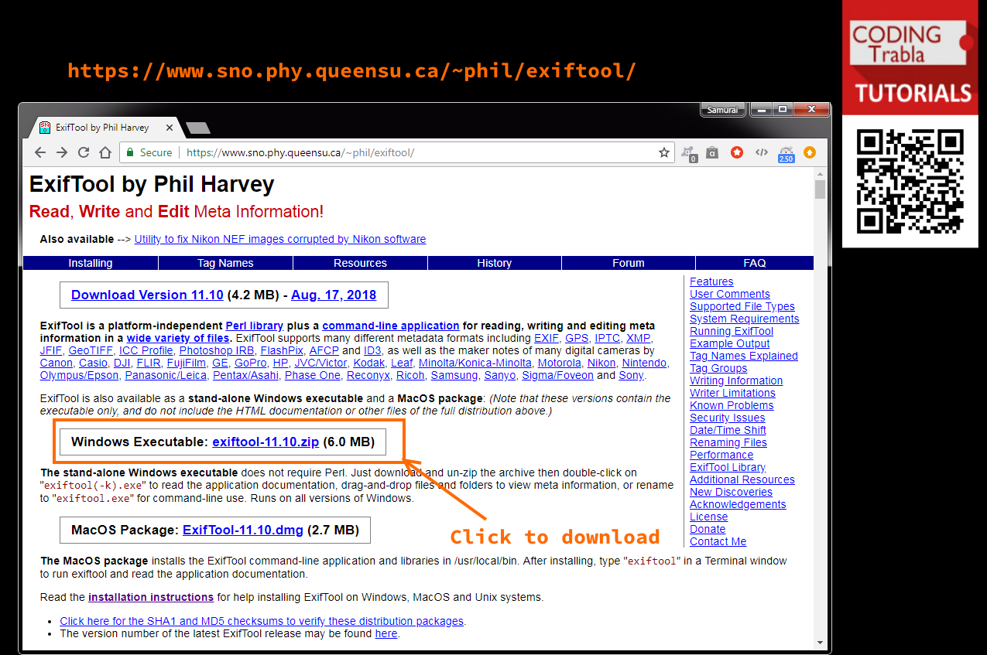Viewport: 987px width, 655px height.
Task: Open the Sony maker notes link
Action: (x=631, y=375)
